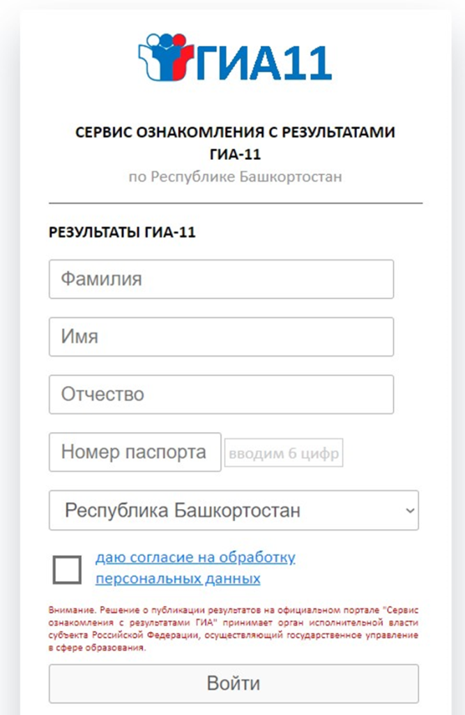
Task: Follow the 'персональных данных' link text
Action: [178, 579]
